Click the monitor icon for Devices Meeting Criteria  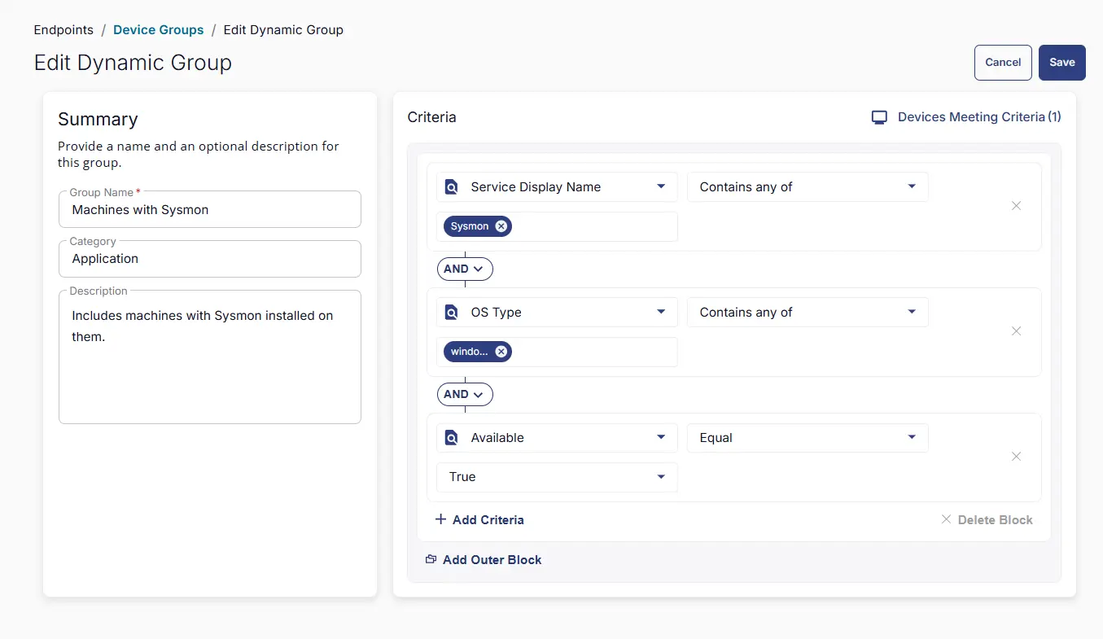click(x=879, y=117)
